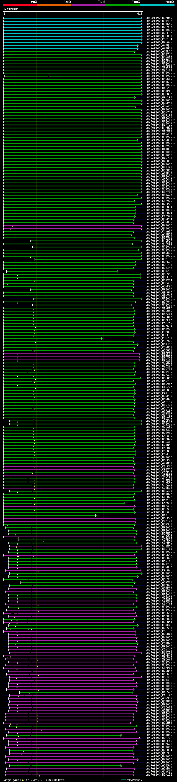Screen dimensions: 177x782
Task: Click hit label UniRef100_A3Z9Y5
Action: click(159, 766)
